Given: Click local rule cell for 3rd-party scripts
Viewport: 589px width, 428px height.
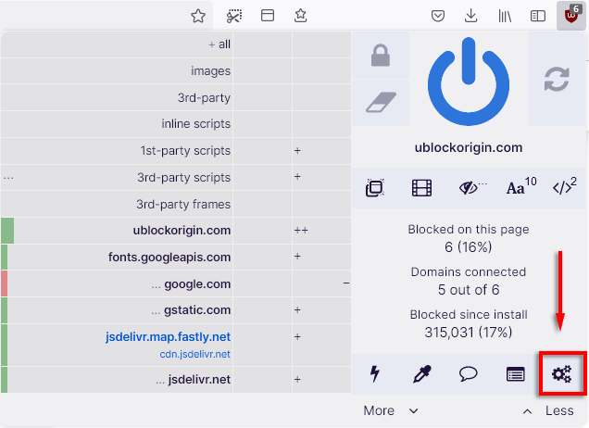Looking at the screenshot, I should 321,177.
